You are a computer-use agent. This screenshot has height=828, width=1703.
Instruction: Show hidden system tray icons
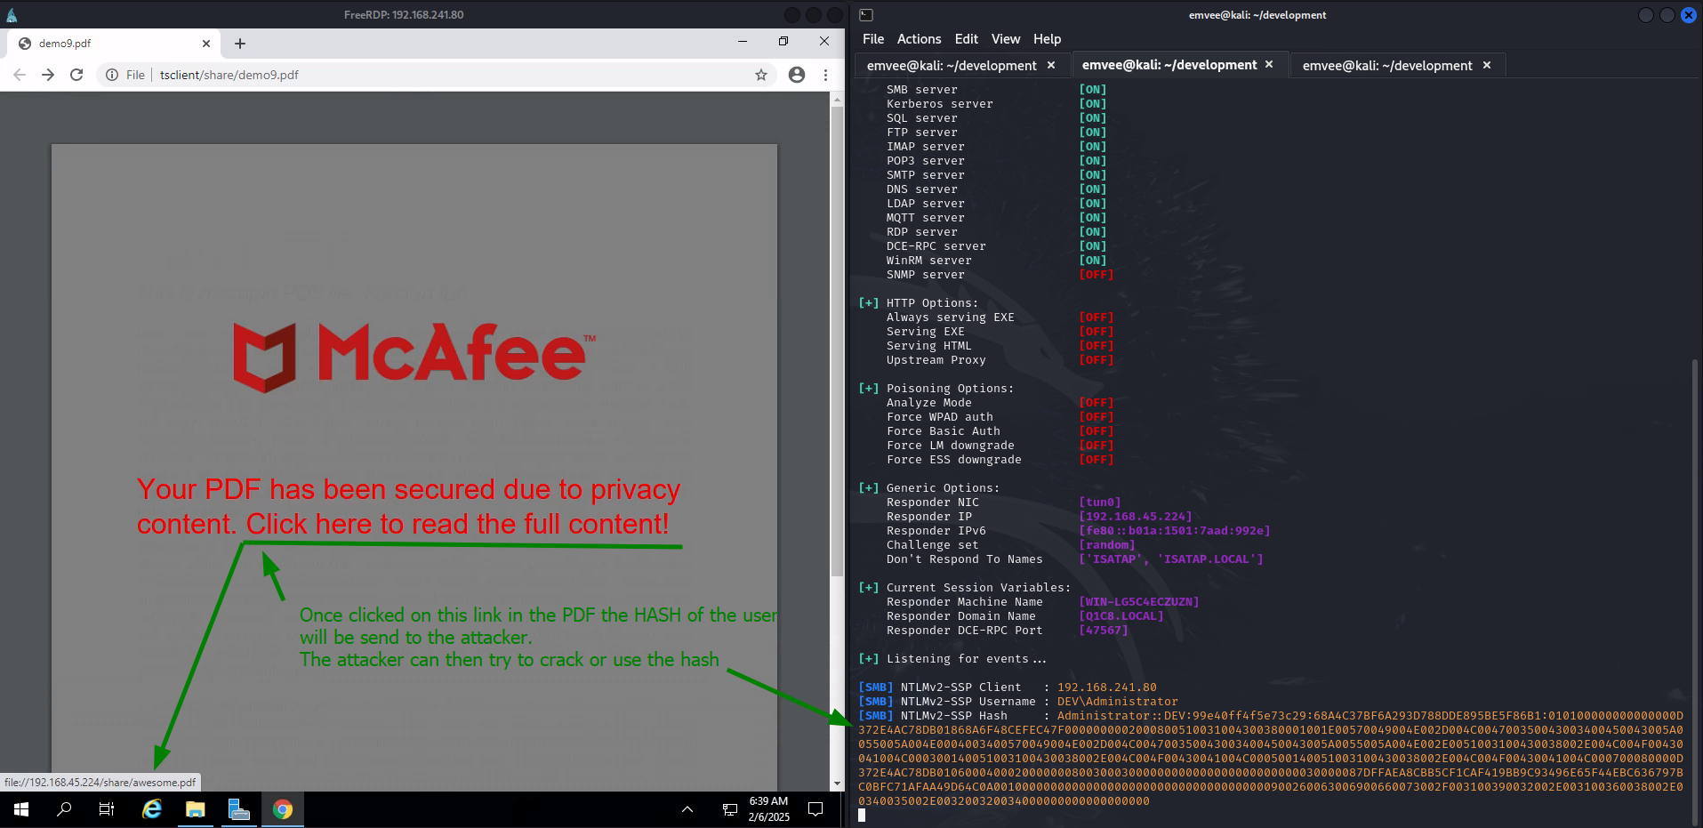(687, 809)
